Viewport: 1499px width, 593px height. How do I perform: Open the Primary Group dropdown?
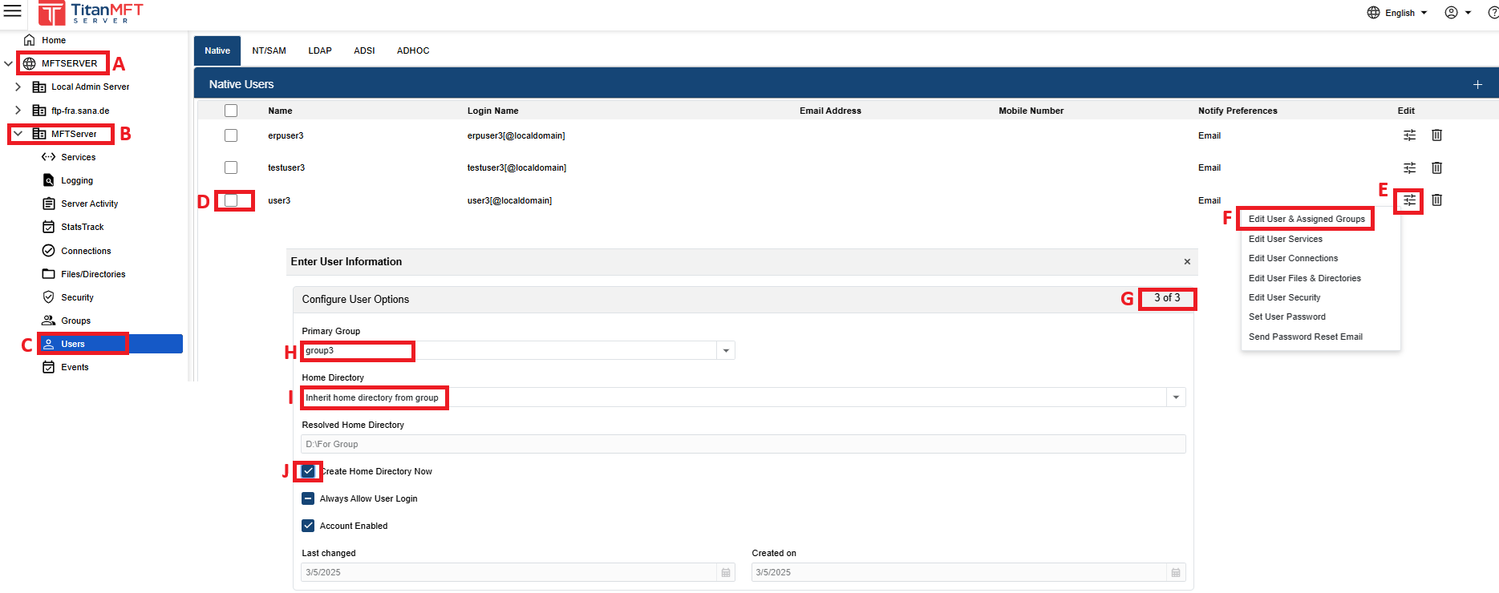[x=726, y=351]
